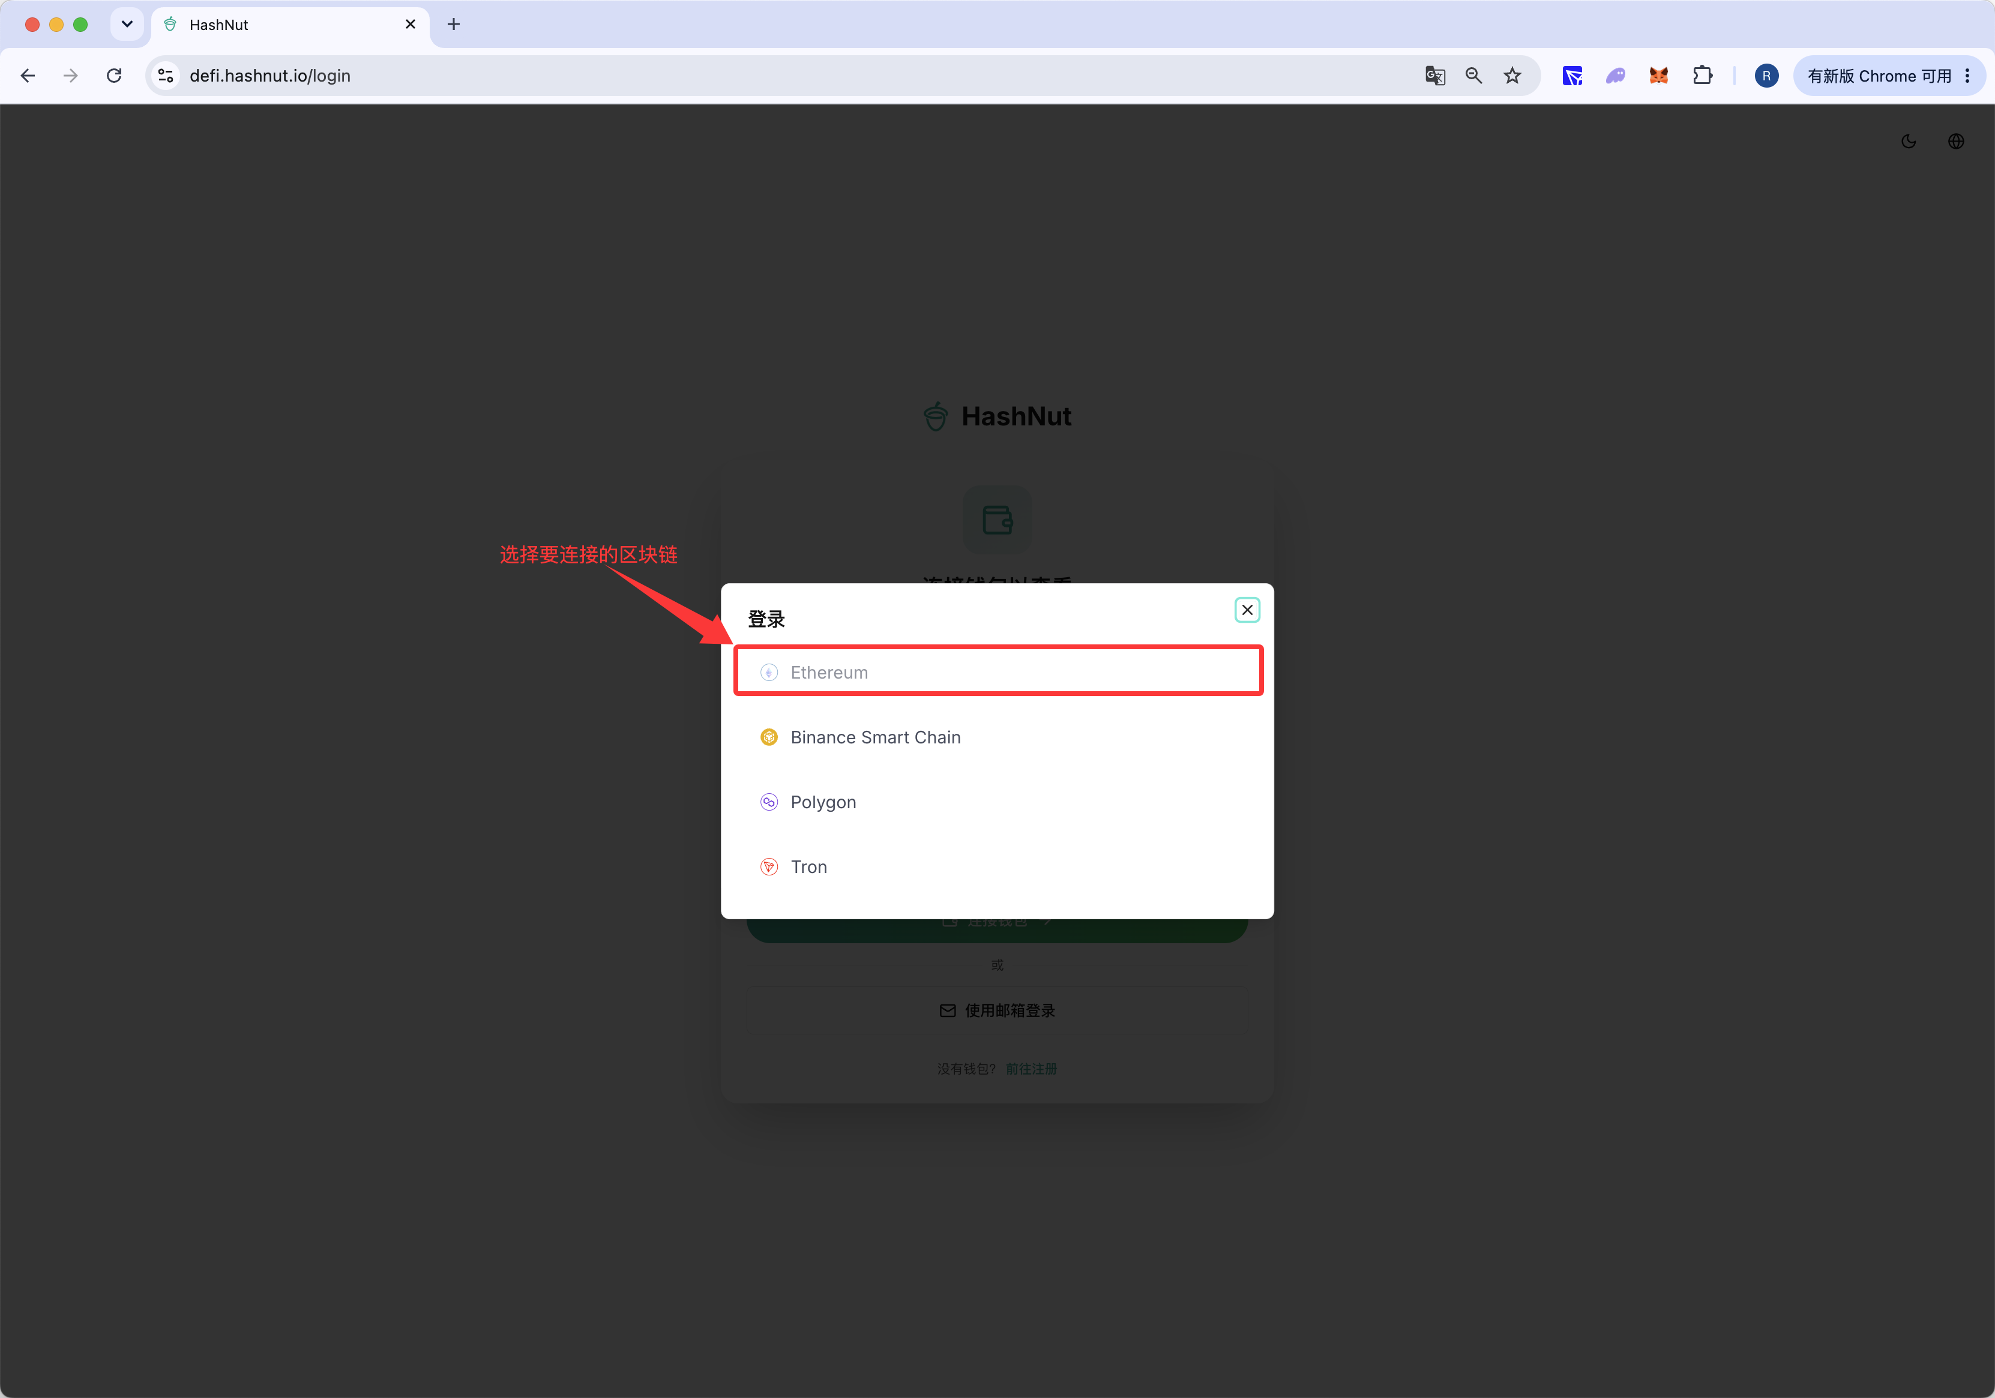Open the MetaMask fox extension
The width and height of the screenshot is (1995, 1398).
(x=1659, y=76)
